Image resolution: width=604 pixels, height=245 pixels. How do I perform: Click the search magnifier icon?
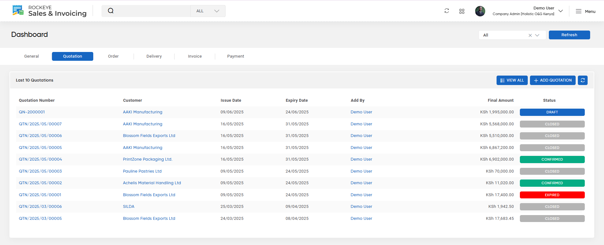click(x=111, y=11)
